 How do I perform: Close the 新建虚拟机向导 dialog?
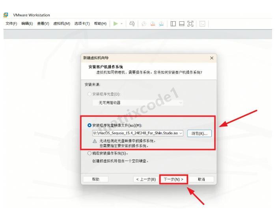coord(212,58)
